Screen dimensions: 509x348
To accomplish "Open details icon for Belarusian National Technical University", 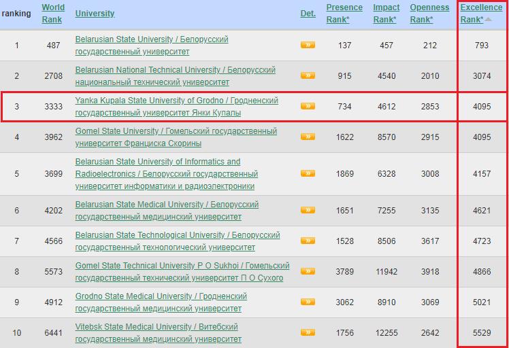I will 308,75.
